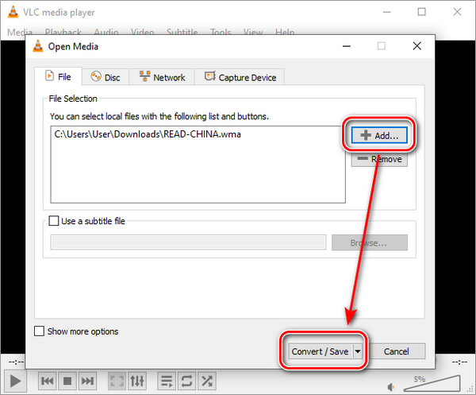Open the View menu in VLC

[253, 33]
